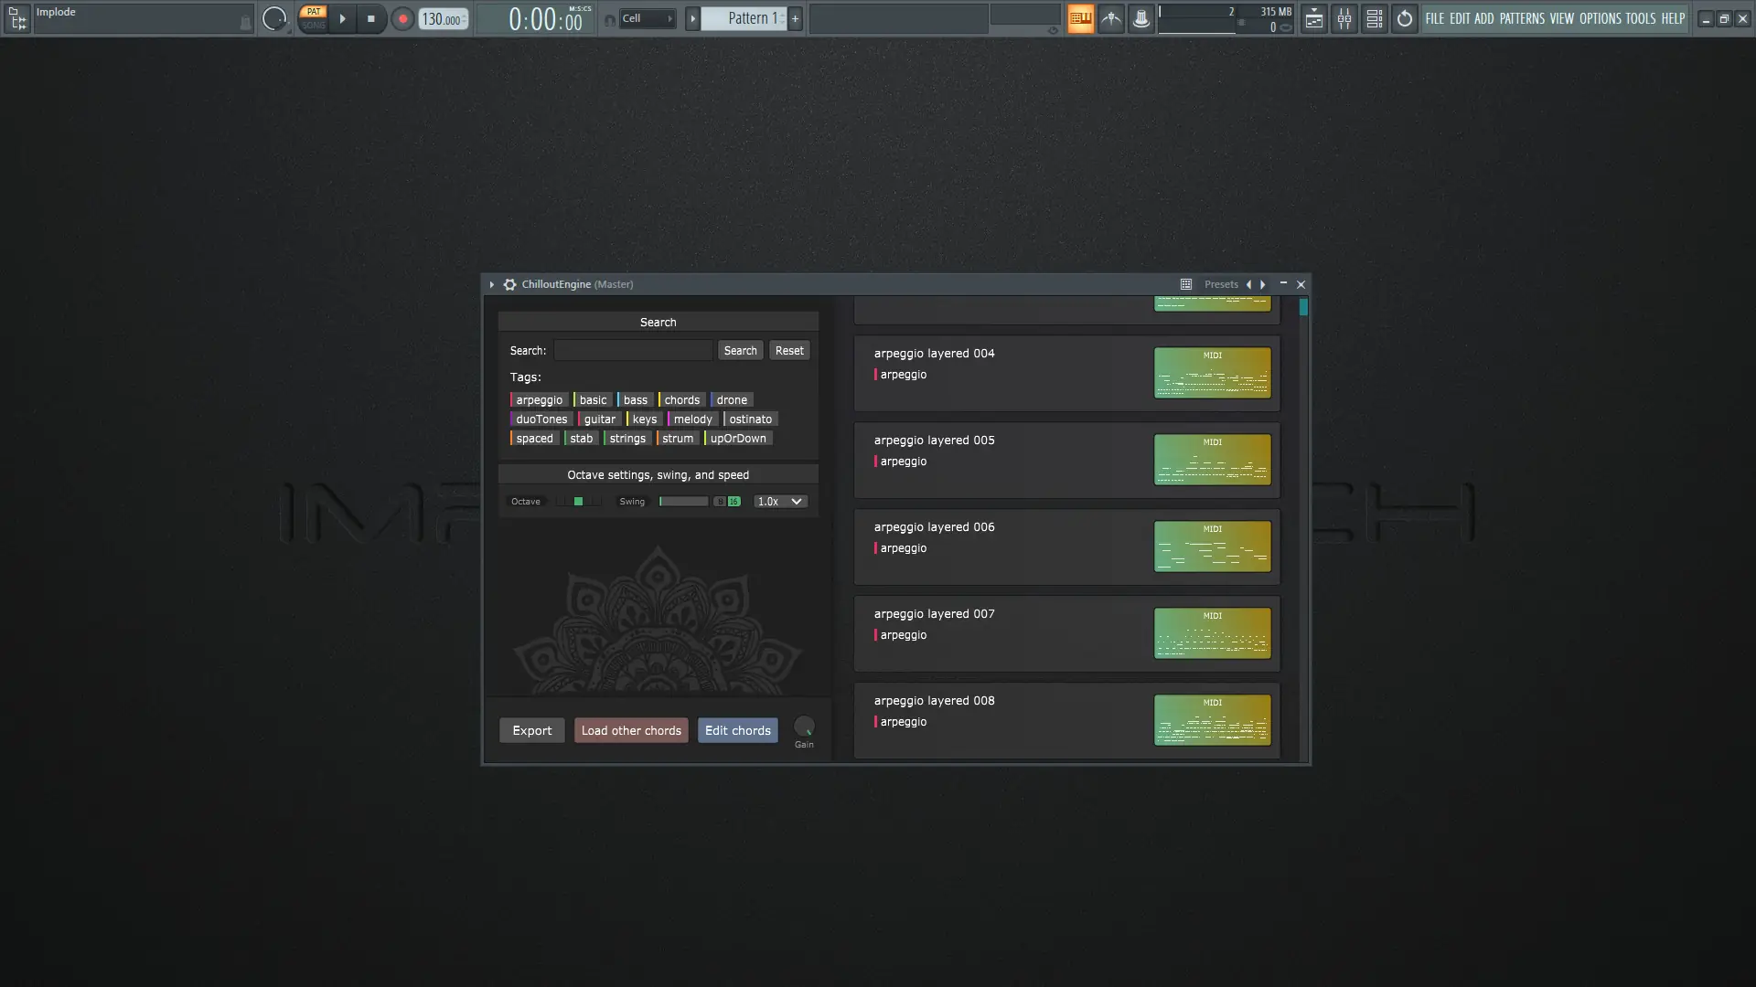Click the Swing slider
Viewport: 1756px width, 987px height.
tap(683, 501)
